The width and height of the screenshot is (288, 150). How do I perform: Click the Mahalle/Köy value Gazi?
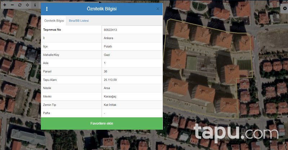coord(107,55)
